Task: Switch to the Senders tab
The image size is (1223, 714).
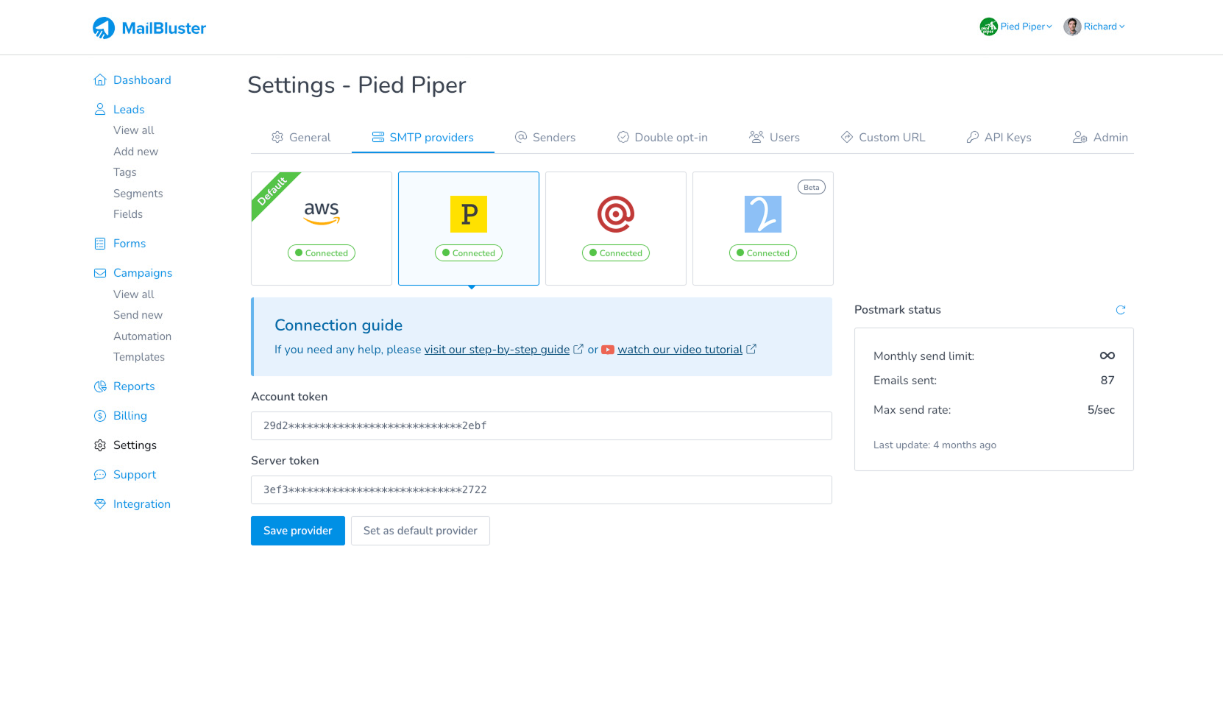Action: point(545,138)
